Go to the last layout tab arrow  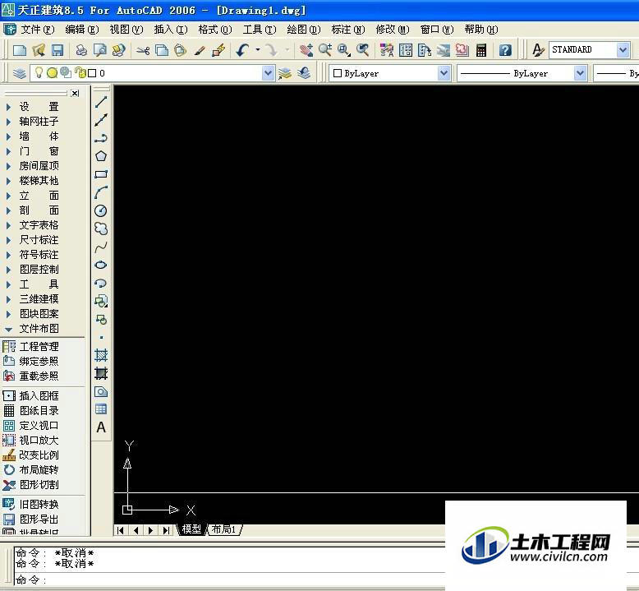click(166, 530)
